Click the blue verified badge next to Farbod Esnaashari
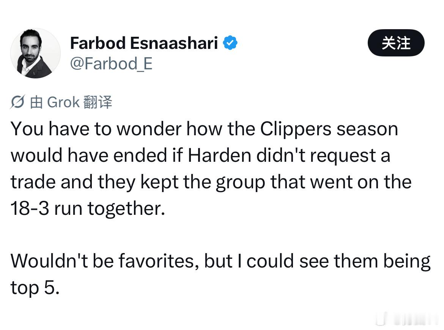444x330 pixels. point(231,42)
